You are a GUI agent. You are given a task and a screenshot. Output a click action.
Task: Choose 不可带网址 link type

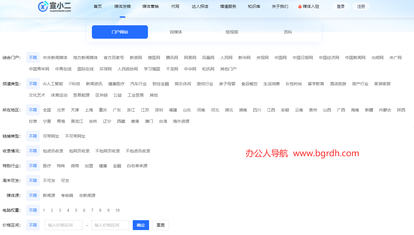tap(75, 136)
